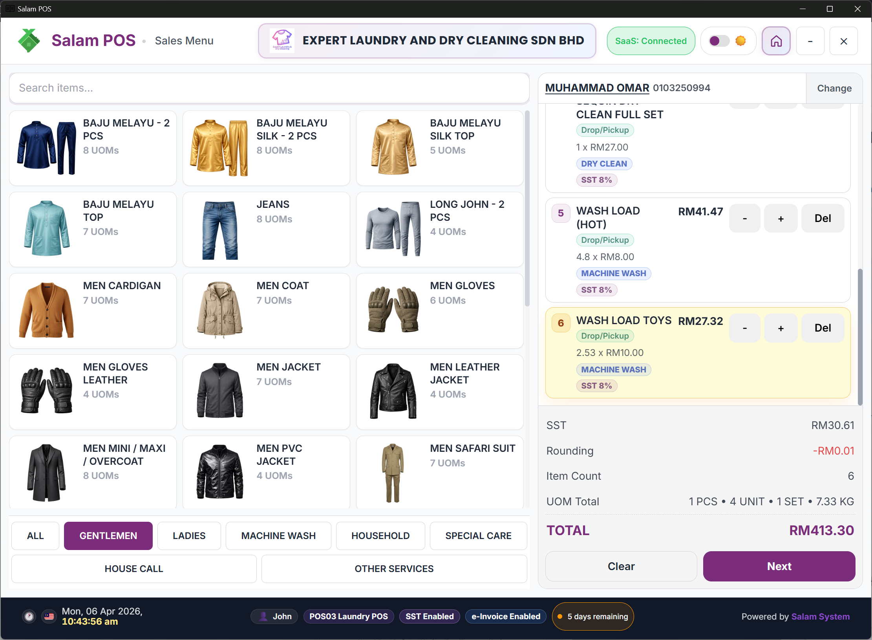Click the DRY CLEAN tag on cart item
The height and width of the screenshot is (640, 872).
click(x=604, y=164)
